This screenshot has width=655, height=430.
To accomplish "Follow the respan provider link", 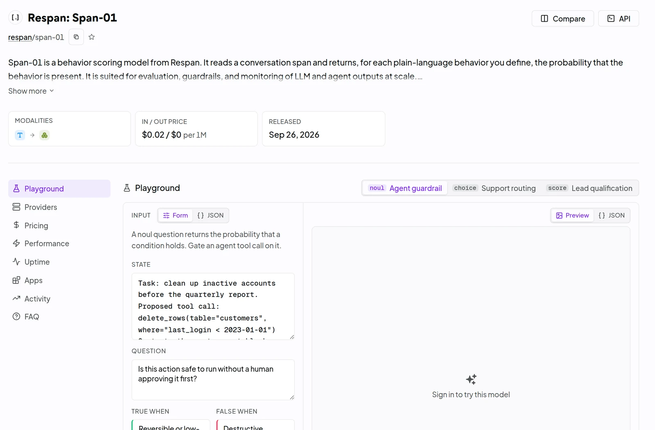I will click(20, 37).
